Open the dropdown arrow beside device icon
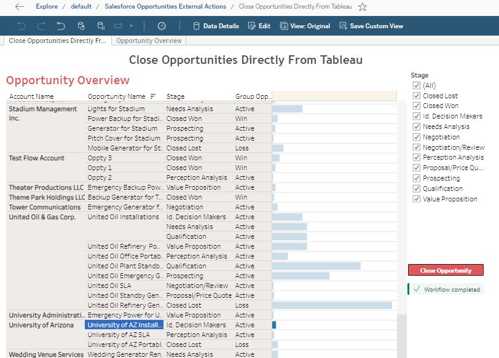499x358 pixels. (131, 26)
